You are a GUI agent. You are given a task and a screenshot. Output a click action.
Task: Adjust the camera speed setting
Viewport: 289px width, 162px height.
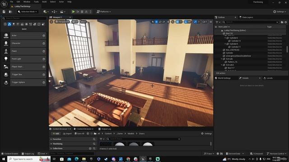[205, 22]
